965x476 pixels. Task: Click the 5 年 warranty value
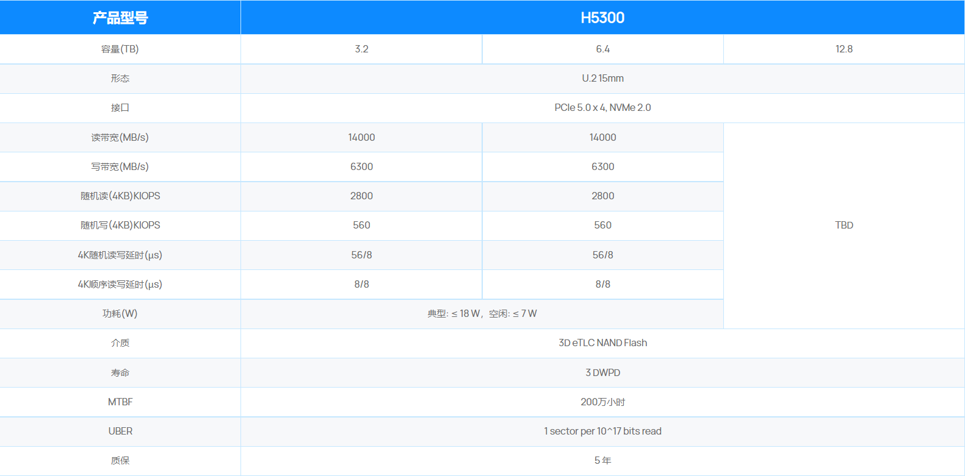pyautogui.click(x=602, y=461)
